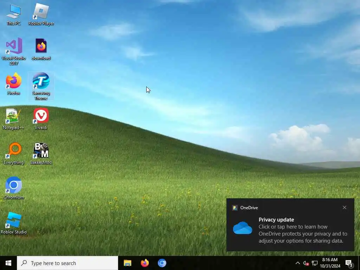Show hidden system tray icons
Viewport: 360px width, 270px height.
[x=297, y=263]
